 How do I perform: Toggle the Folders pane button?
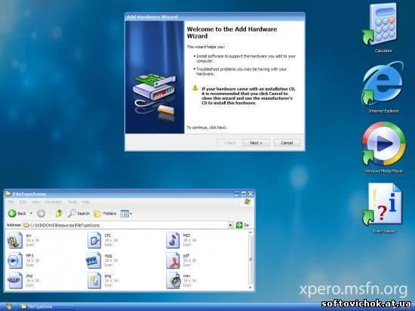pyautogui.click(x=105, y=214)
